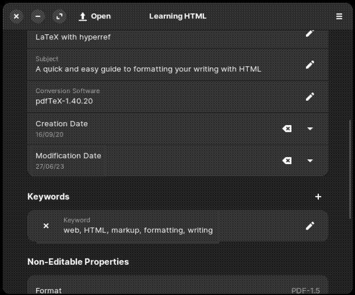This screenshot has width=355, height=295.
Task: Click the pdfTeX-1.40.20 value
Action: click(64, 101)
